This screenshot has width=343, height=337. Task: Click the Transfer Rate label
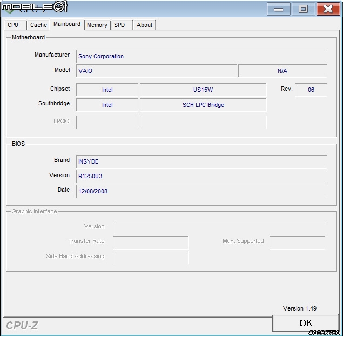(86, 241)
